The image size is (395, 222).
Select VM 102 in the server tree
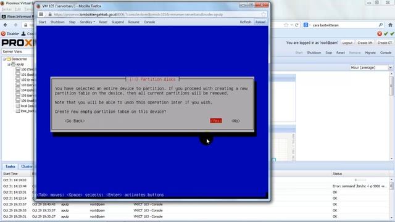click(25, 80)
